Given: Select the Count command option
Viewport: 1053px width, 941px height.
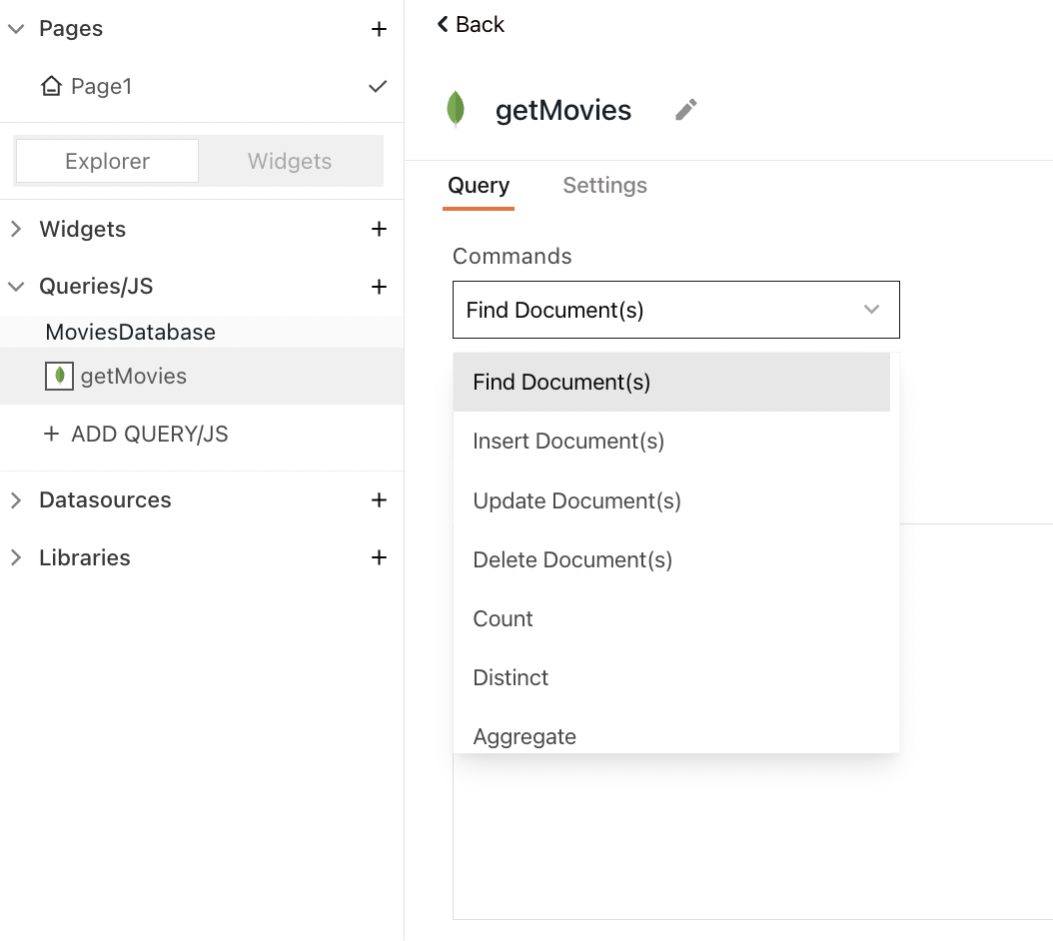Looking at the screenshot, I should (671, 618).
